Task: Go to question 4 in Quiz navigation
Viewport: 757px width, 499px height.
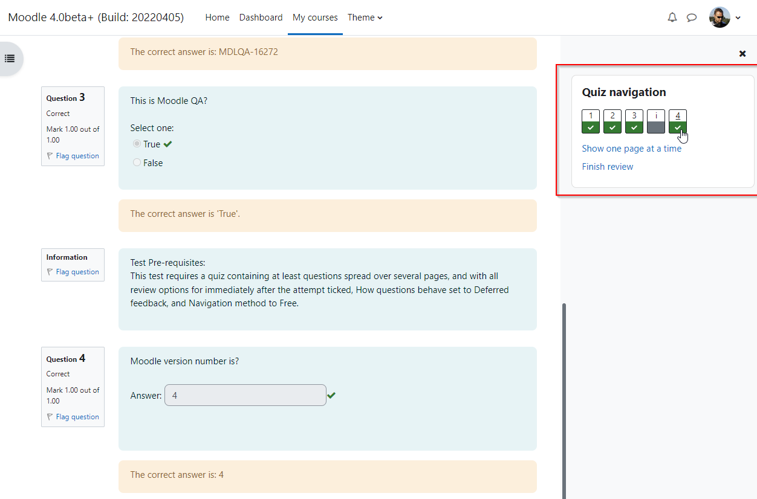Action: click(678, 121)
